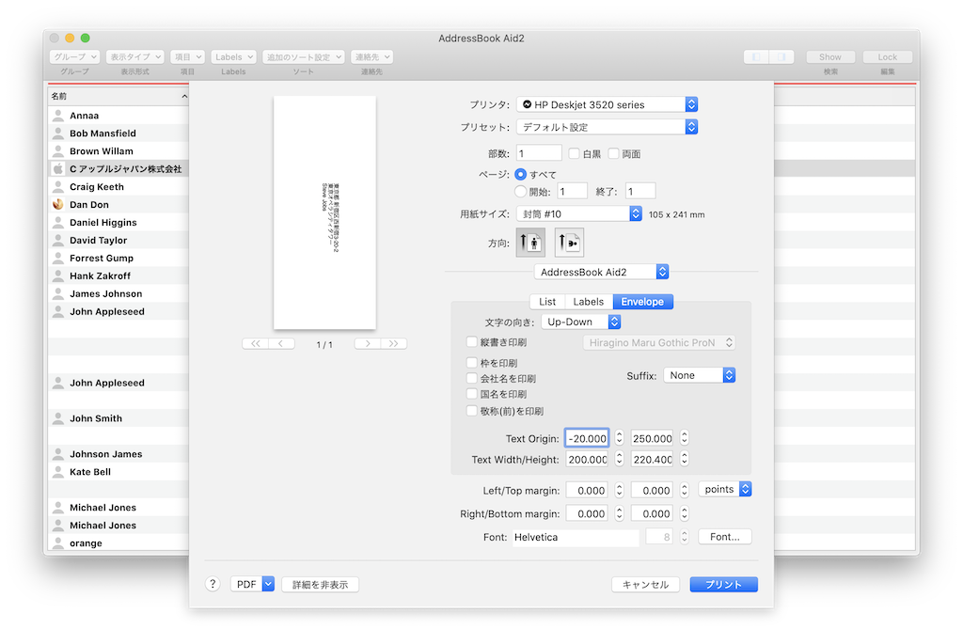Click the Right margin 0.000 field

pyautogui.click(x=587, y=513)
